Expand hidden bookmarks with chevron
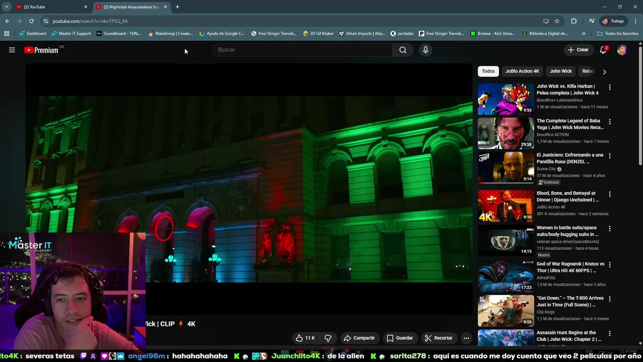Viewport: 643px width, 362px height. point(583,34)
